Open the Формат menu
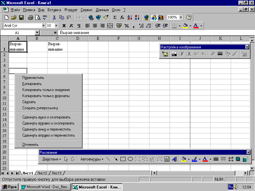 (x=71, y=10)
